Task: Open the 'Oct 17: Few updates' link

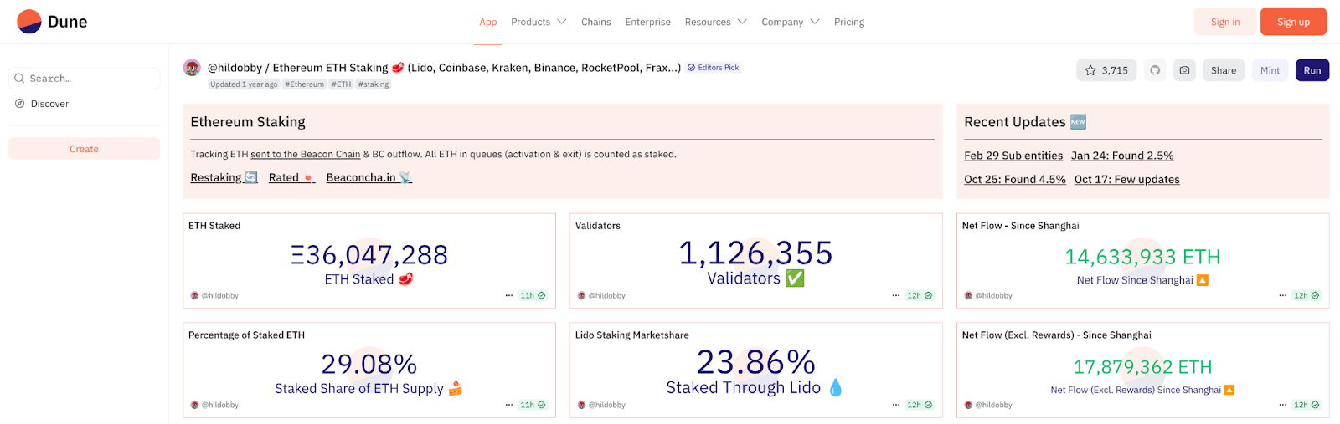Action: [1127, 179]
